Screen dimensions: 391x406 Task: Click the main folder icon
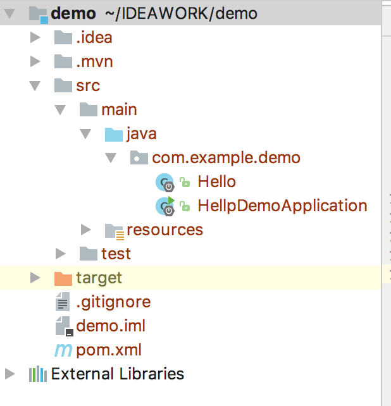(89, 109)
